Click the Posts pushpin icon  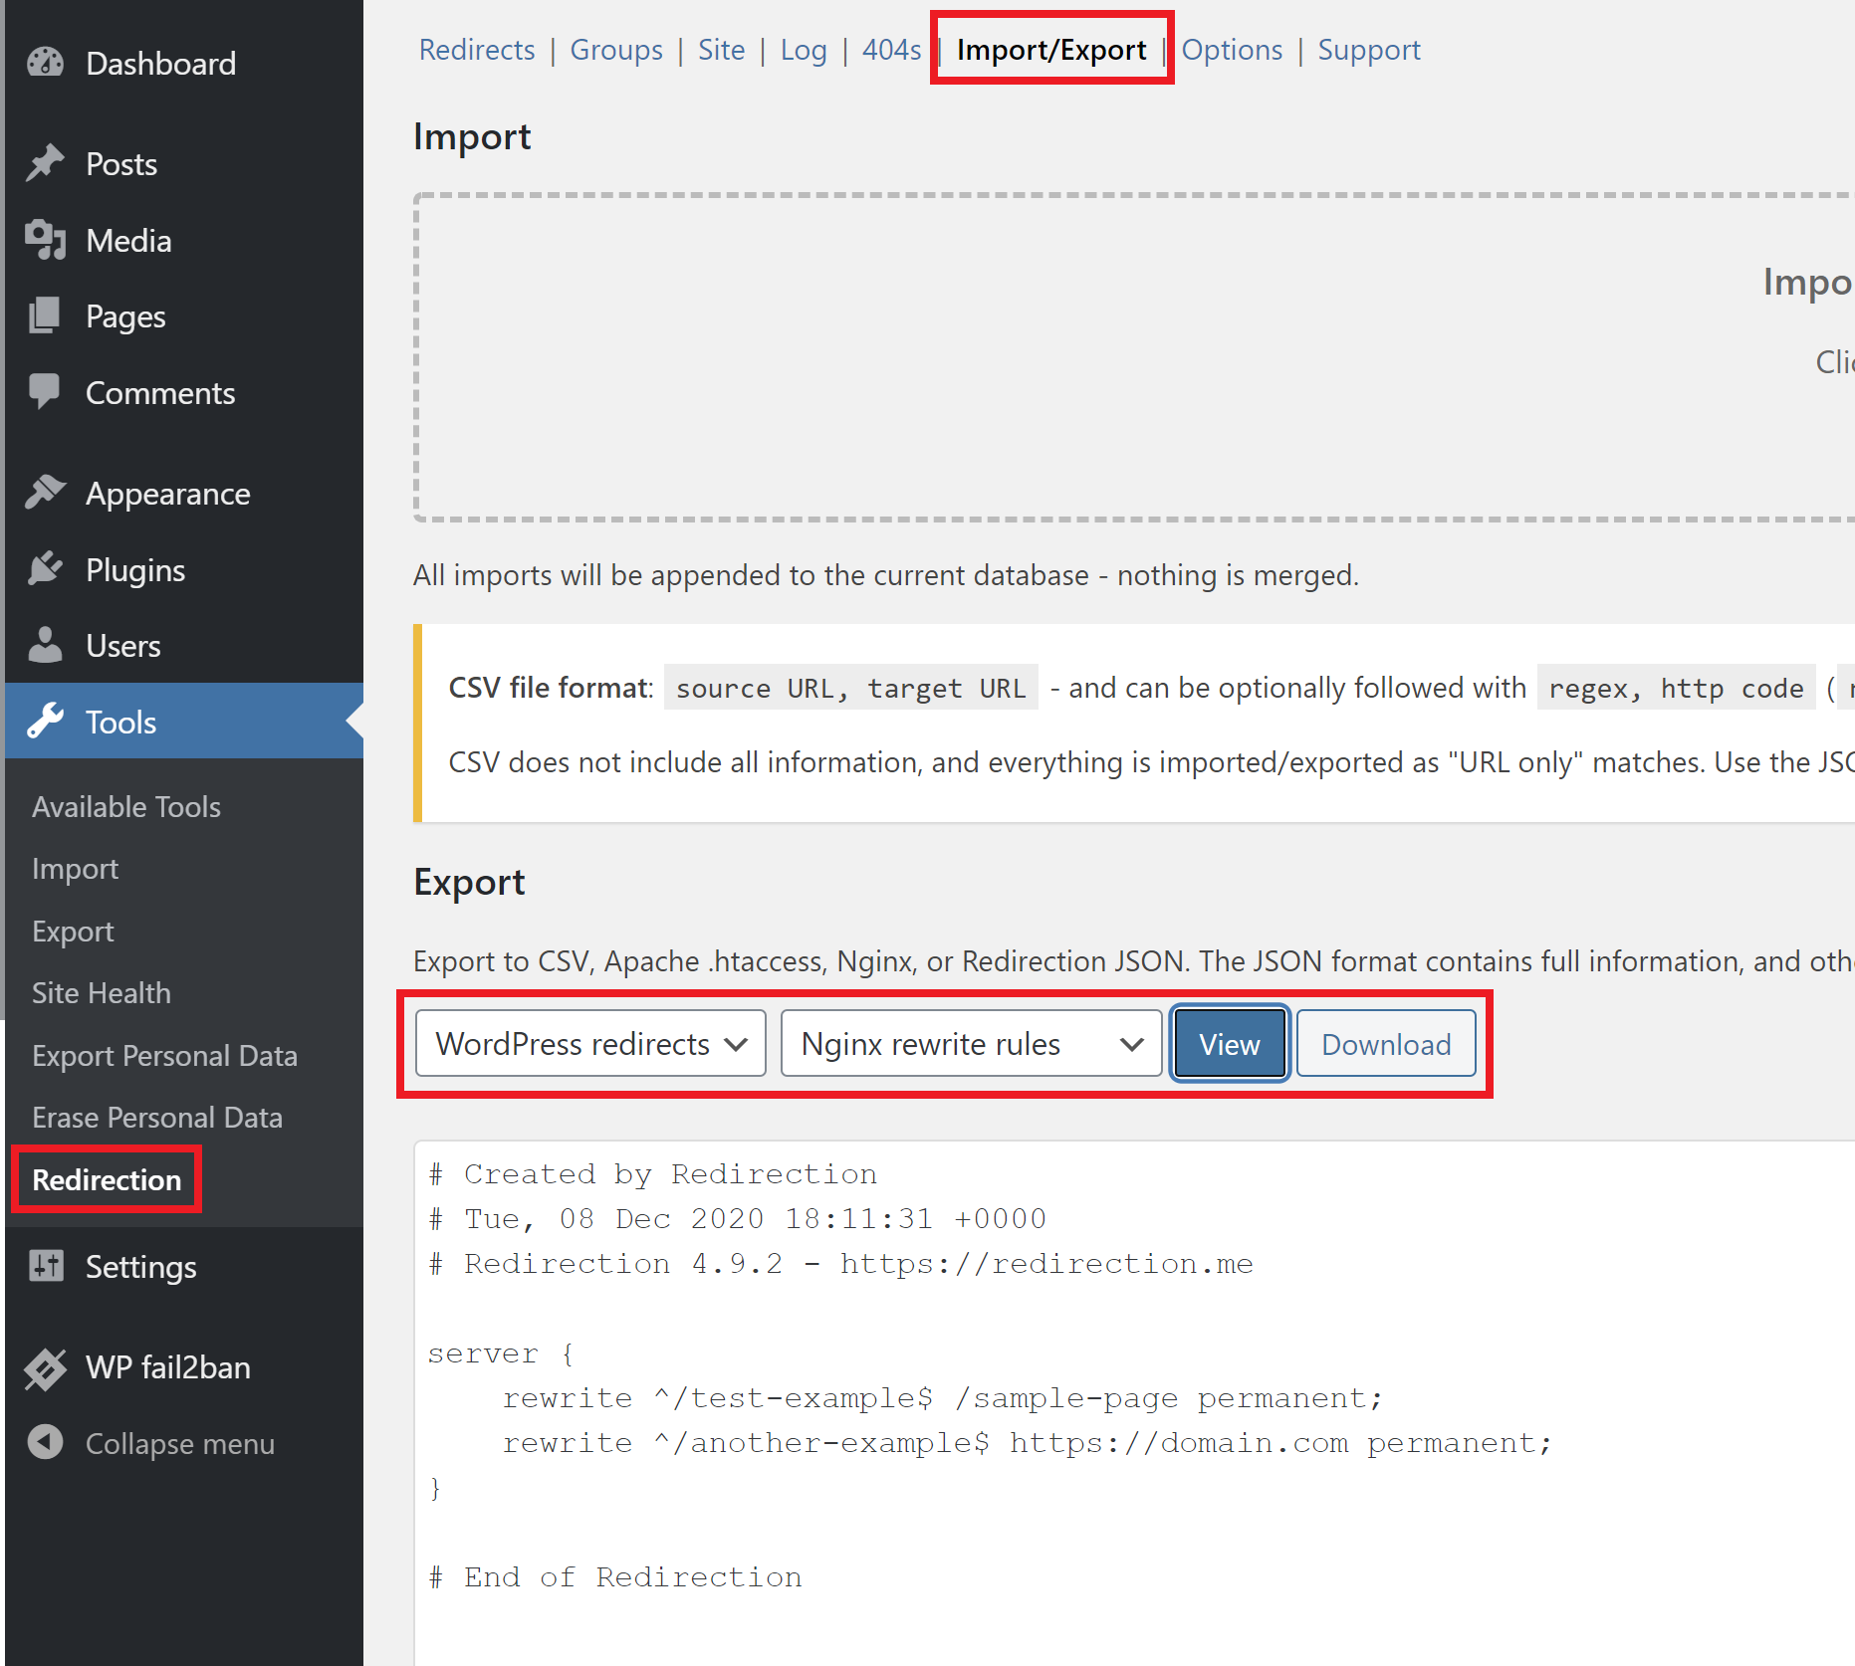45,163
